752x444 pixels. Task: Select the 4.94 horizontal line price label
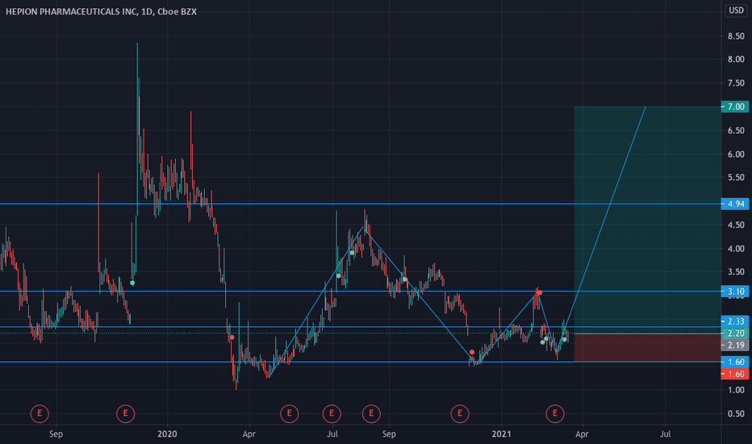coord(735,204)
